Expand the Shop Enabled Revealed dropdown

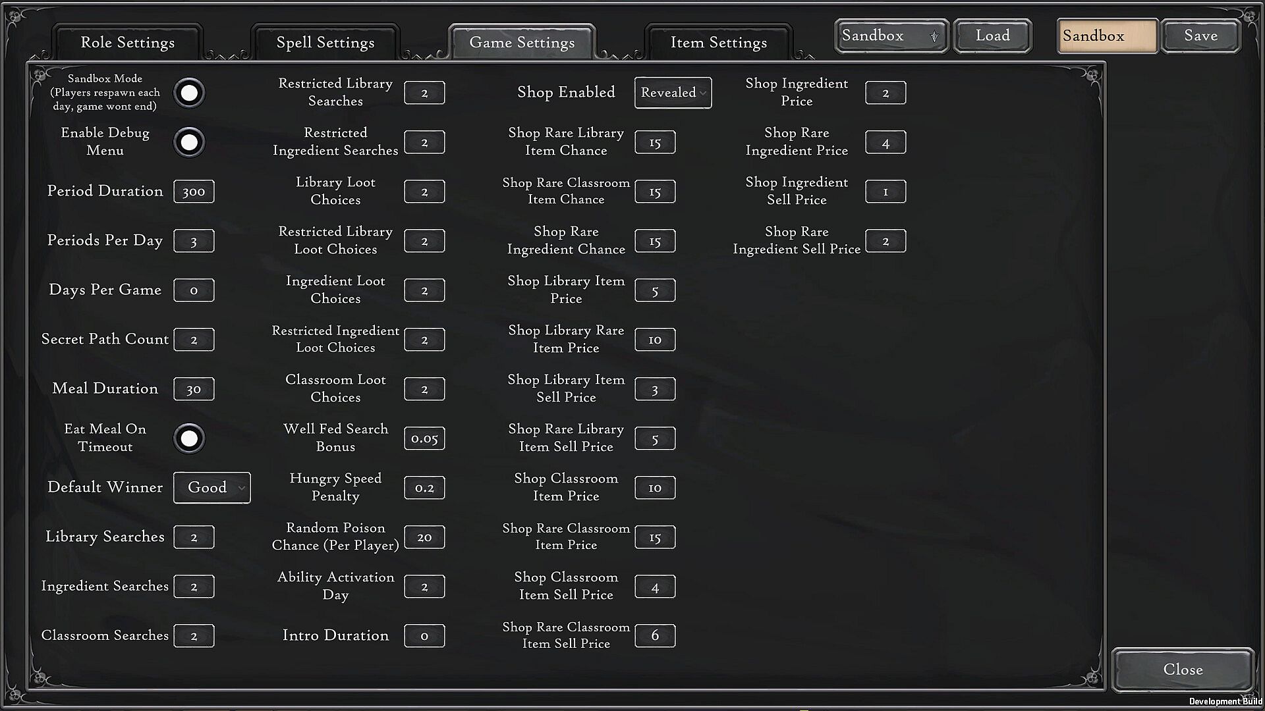tap(673, 93)
